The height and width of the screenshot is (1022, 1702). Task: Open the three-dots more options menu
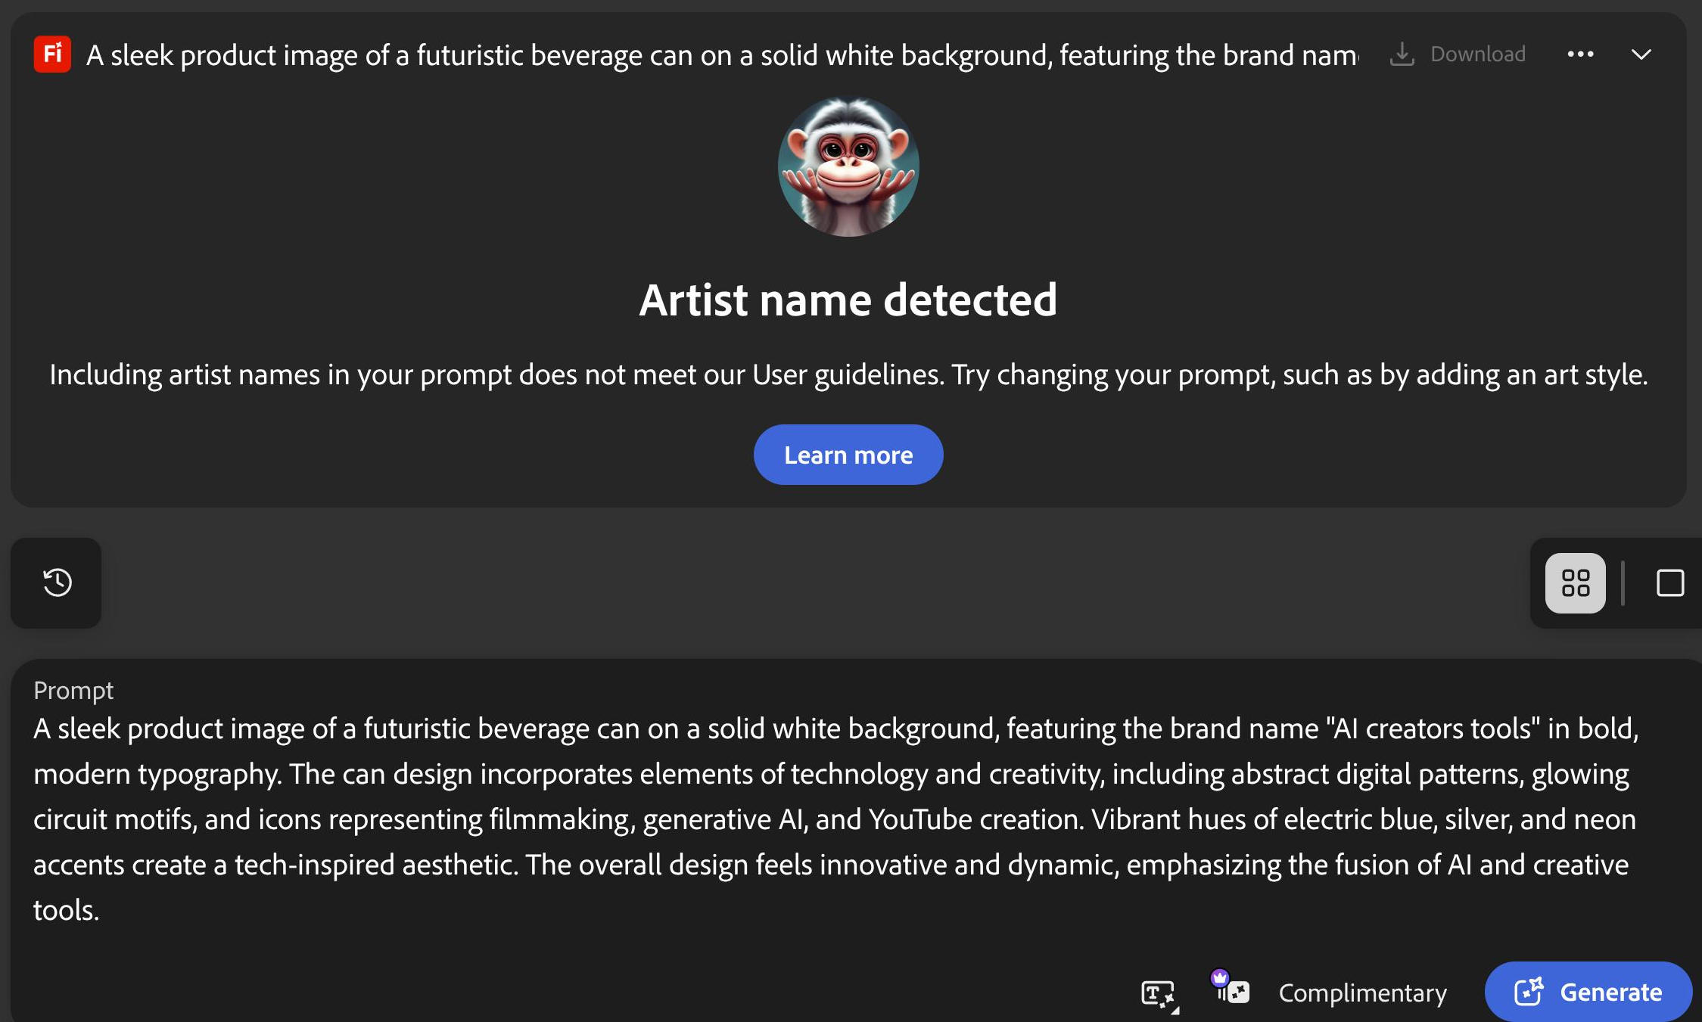click(x=1580, y=54)
